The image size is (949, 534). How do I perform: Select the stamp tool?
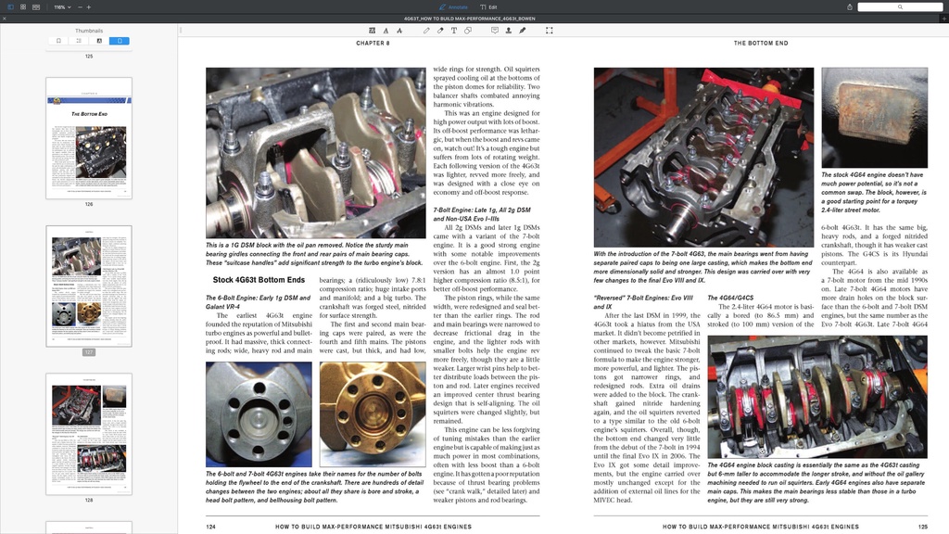(x=509, y=31)
